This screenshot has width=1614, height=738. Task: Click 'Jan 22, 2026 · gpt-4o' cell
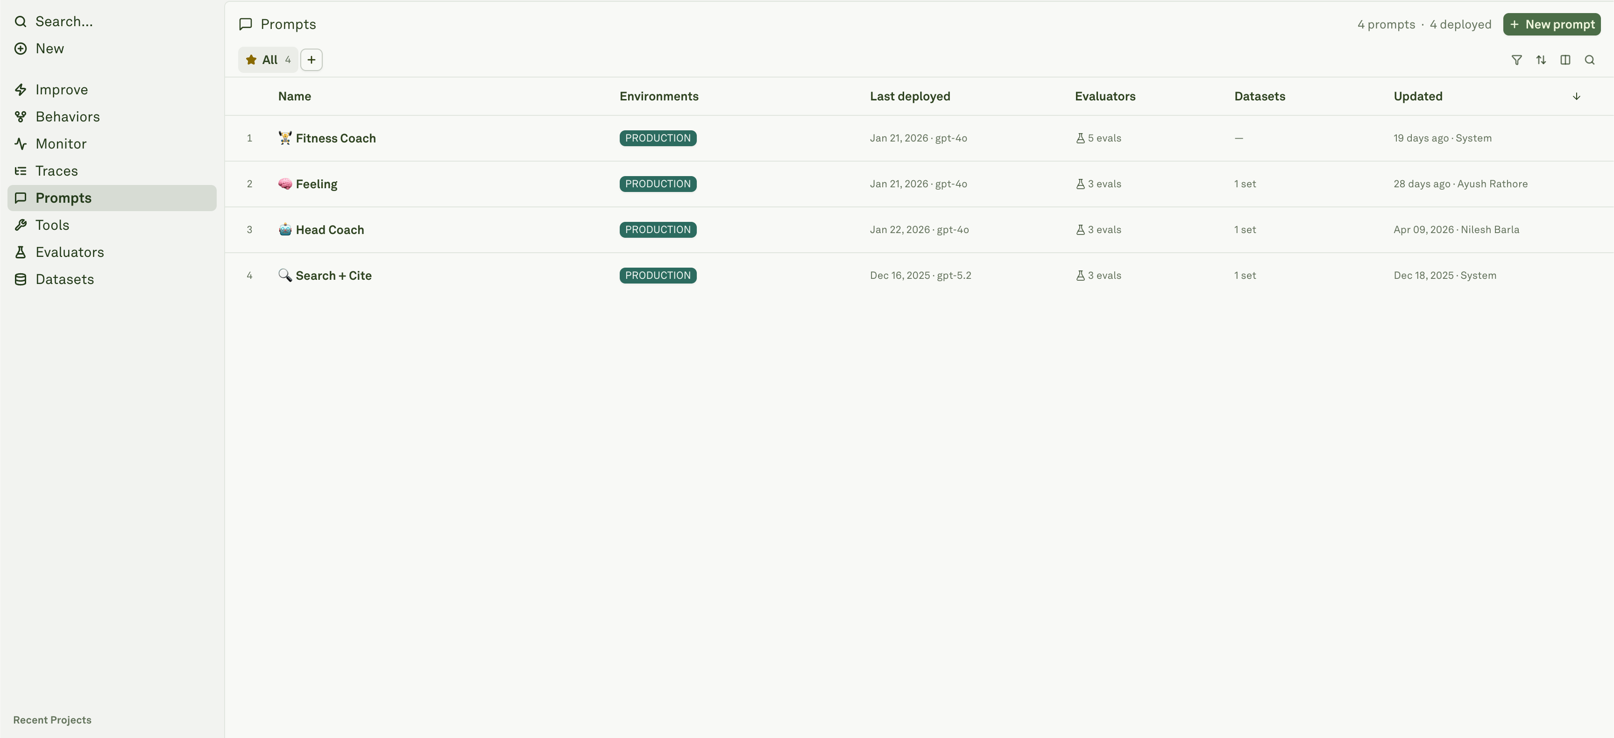click(919, 230)
